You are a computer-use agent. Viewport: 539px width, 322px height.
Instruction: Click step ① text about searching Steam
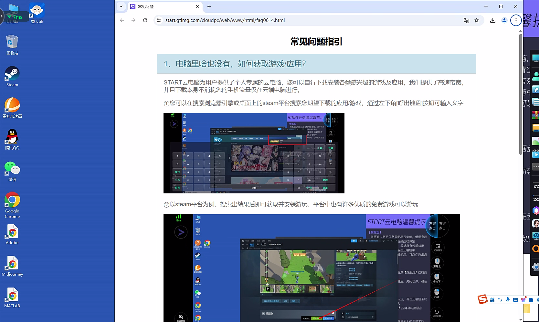click(x=313, y=103)
